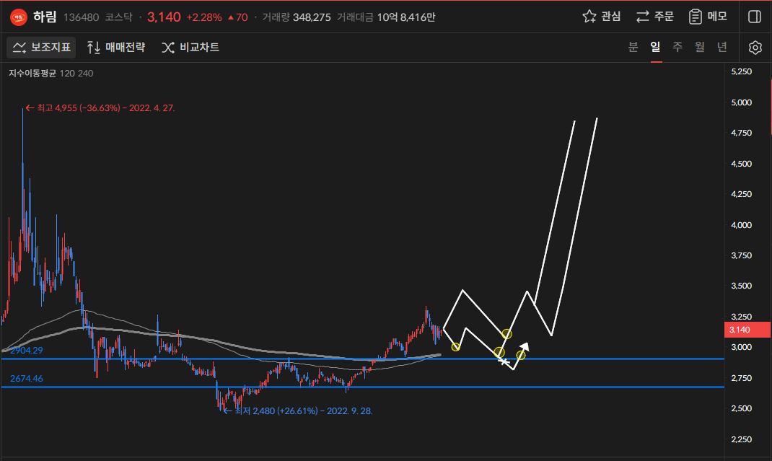
Task: Click the 하림 stock name
Action: [x=45, y=17]
